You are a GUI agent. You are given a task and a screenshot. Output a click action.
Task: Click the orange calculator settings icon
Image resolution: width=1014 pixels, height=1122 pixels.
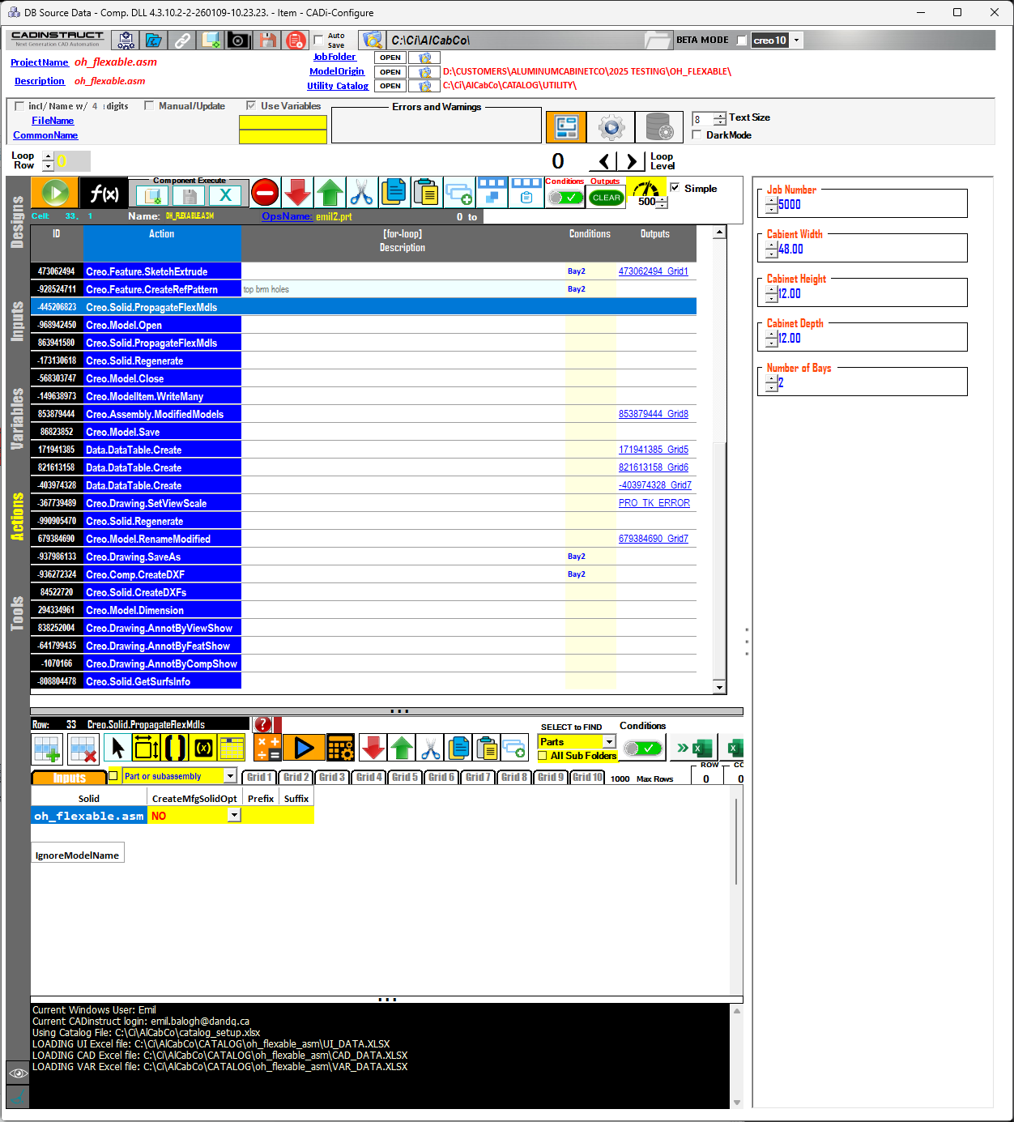[x=340, y=748]
